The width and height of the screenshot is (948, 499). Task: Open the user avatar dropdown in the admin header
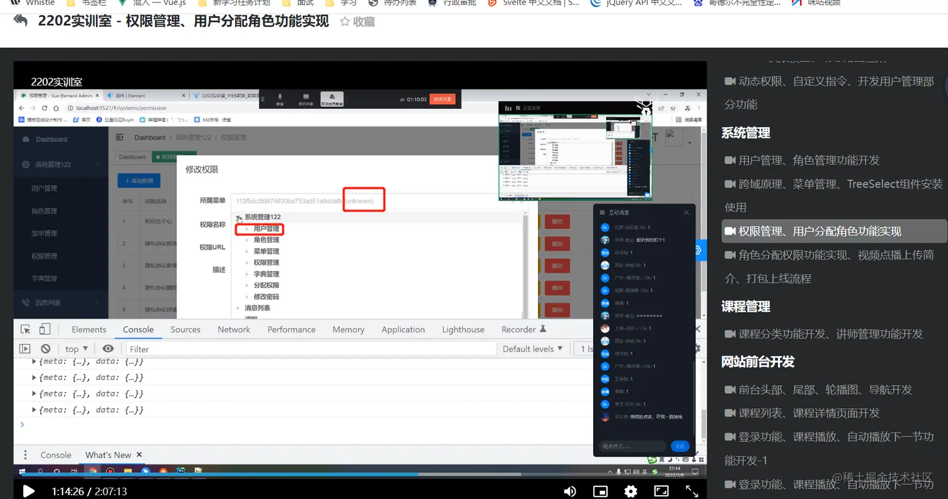coord(678,138)
